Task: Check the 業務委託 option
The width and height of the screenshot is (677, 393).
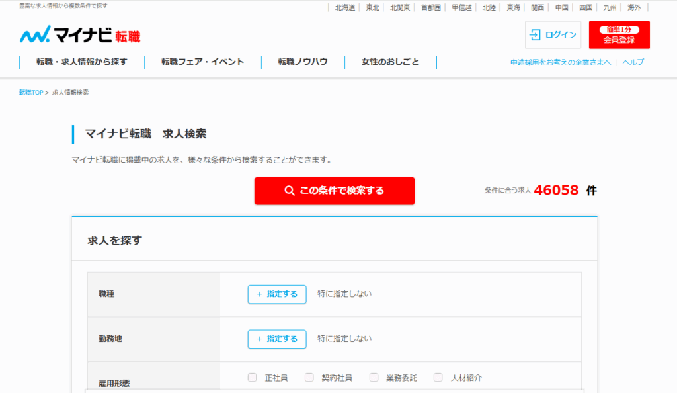Action: (x=374, y=378)
